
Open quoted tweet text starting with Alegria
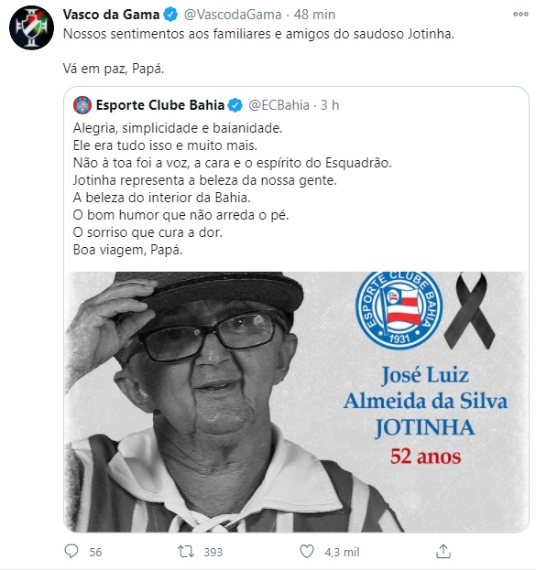(x=233, y=188)
